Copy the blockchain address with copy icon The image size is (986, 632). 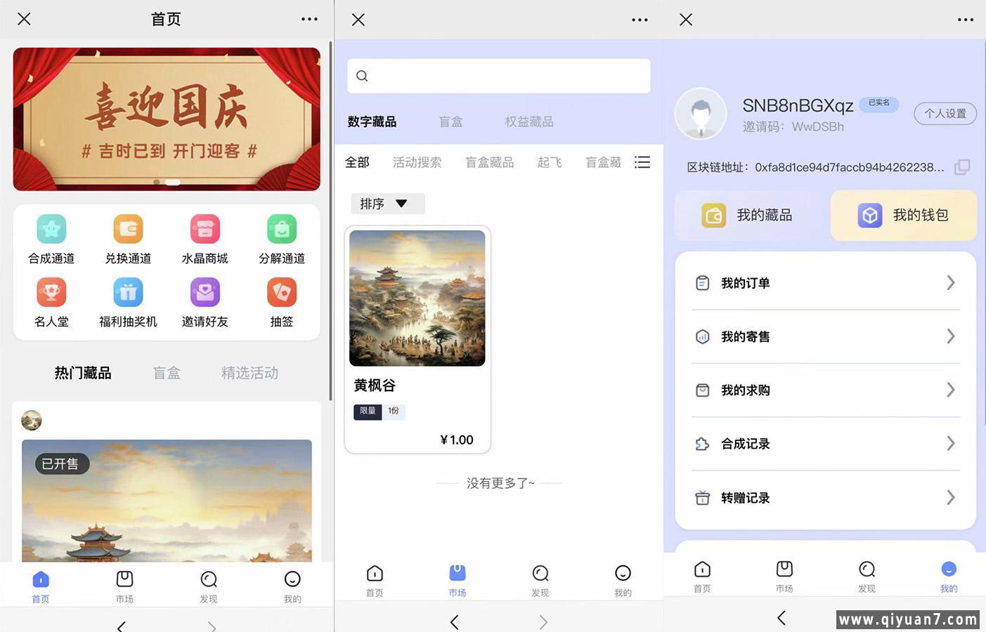point(962,167)
